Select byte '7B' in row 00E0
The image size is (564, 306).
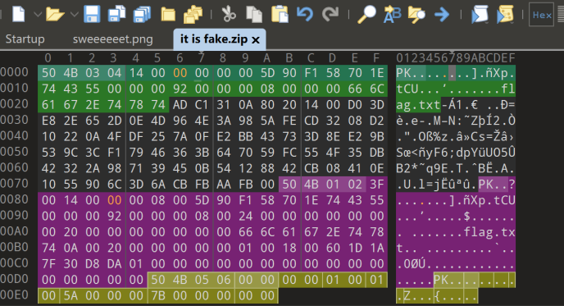pos(158,295)
